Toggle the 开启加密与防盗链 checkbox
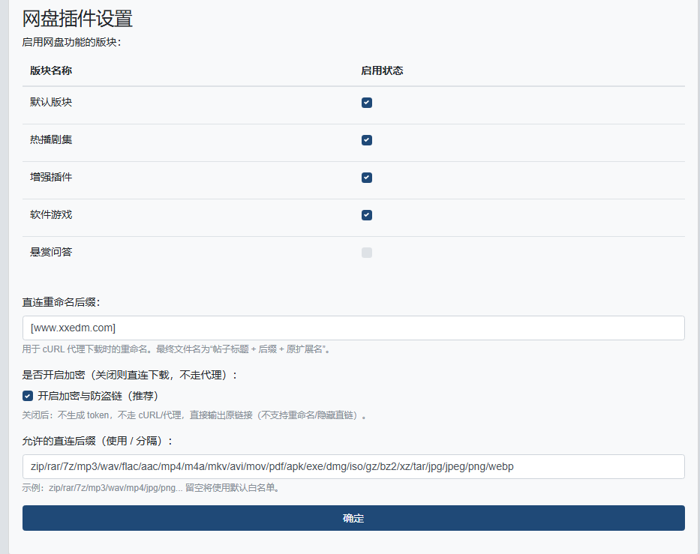 (x=28, y=396)
